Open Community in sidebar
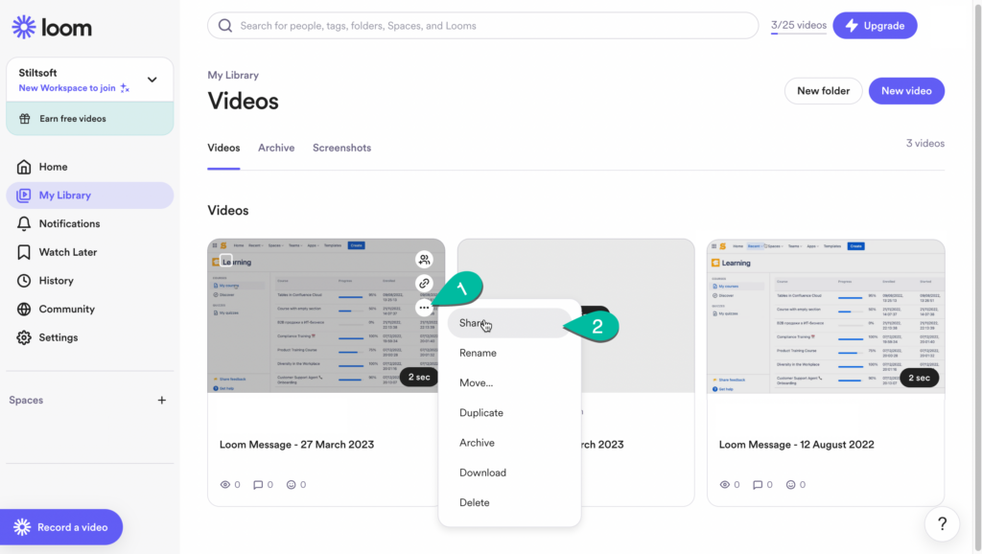Screen dimensions: 982x554 tap(89, 310)
